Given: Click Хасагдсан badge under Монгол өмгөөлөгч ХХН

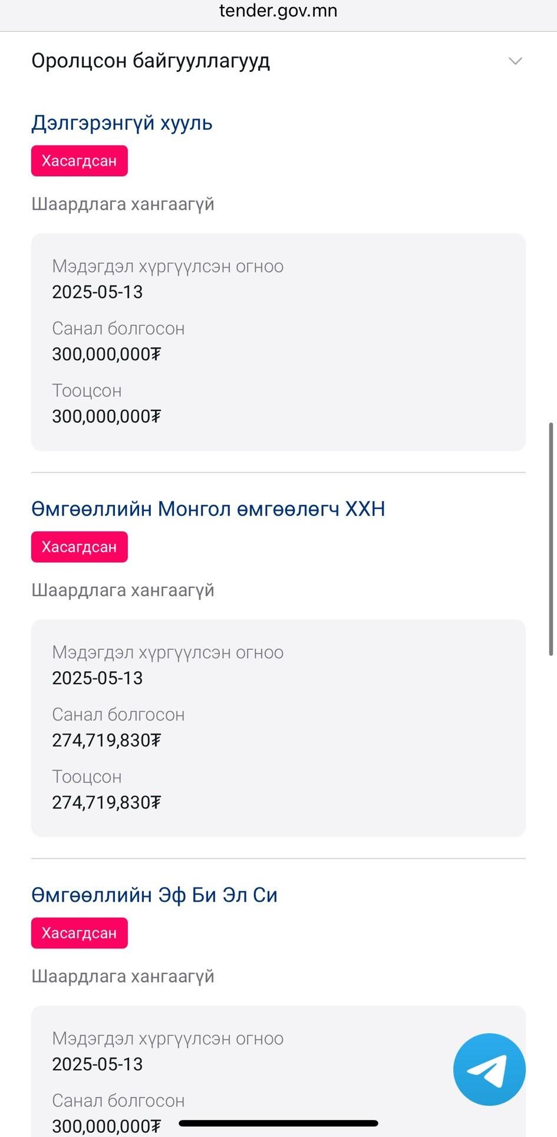Looking at the screenshot, I should tap(80, 547).
